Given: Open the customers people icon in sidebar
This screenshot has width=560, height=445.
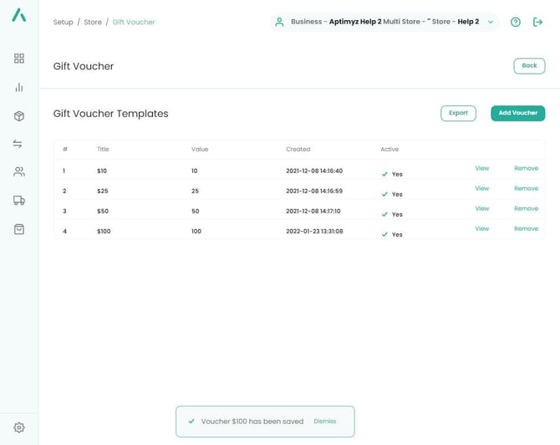Looking at the screenshot, I should click(18, 171).
